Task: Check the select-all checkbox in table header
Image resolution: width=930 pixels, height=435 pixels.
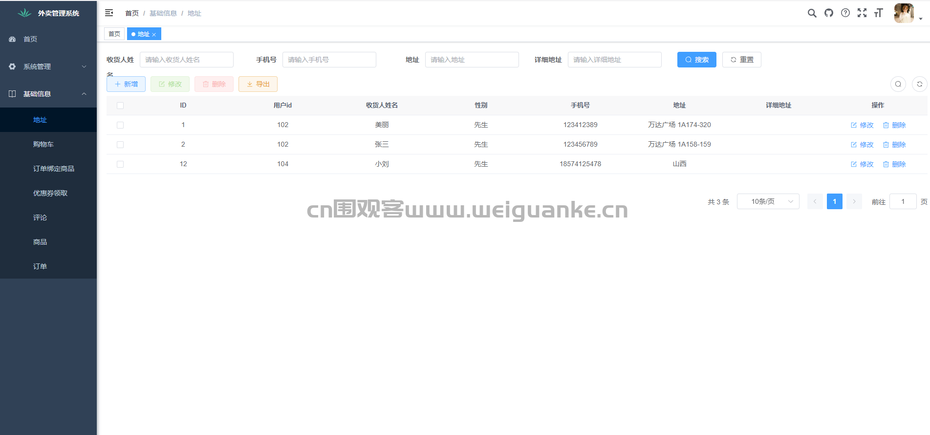Action: pyautogui.click(x=120, y=106)
